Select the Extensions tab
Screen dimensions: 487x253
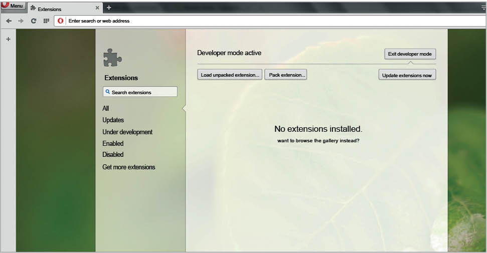coord(65,8)
